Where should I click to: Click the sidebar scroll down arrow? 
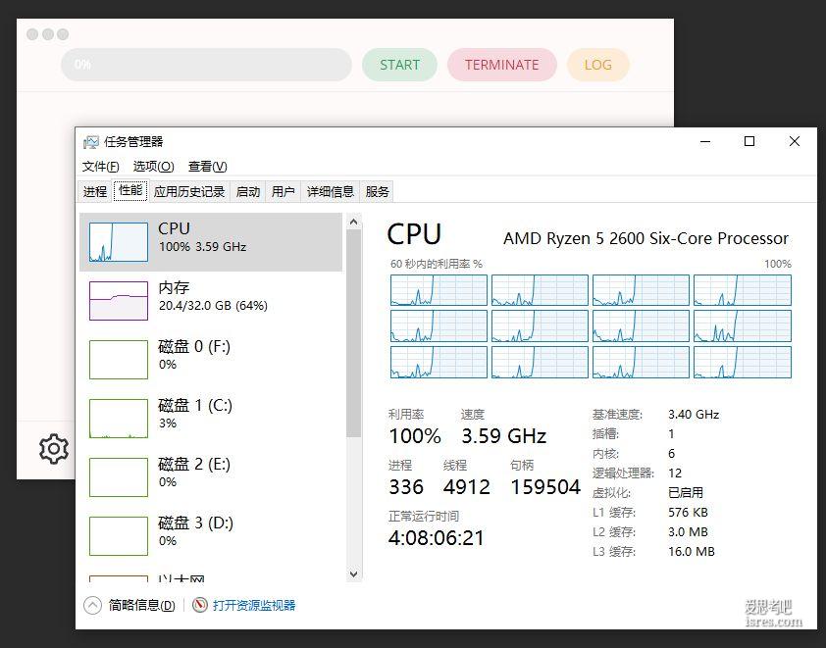pos(353,573)
